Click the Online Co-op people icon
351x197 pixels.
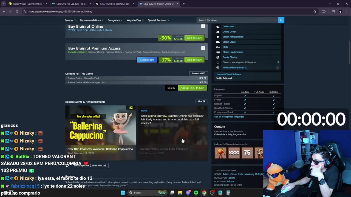(218, 32)
